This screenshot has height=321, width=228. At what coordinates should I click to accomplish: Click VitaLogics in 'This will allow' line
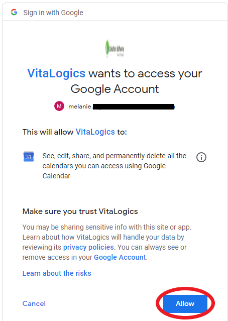tap(95, 132)
